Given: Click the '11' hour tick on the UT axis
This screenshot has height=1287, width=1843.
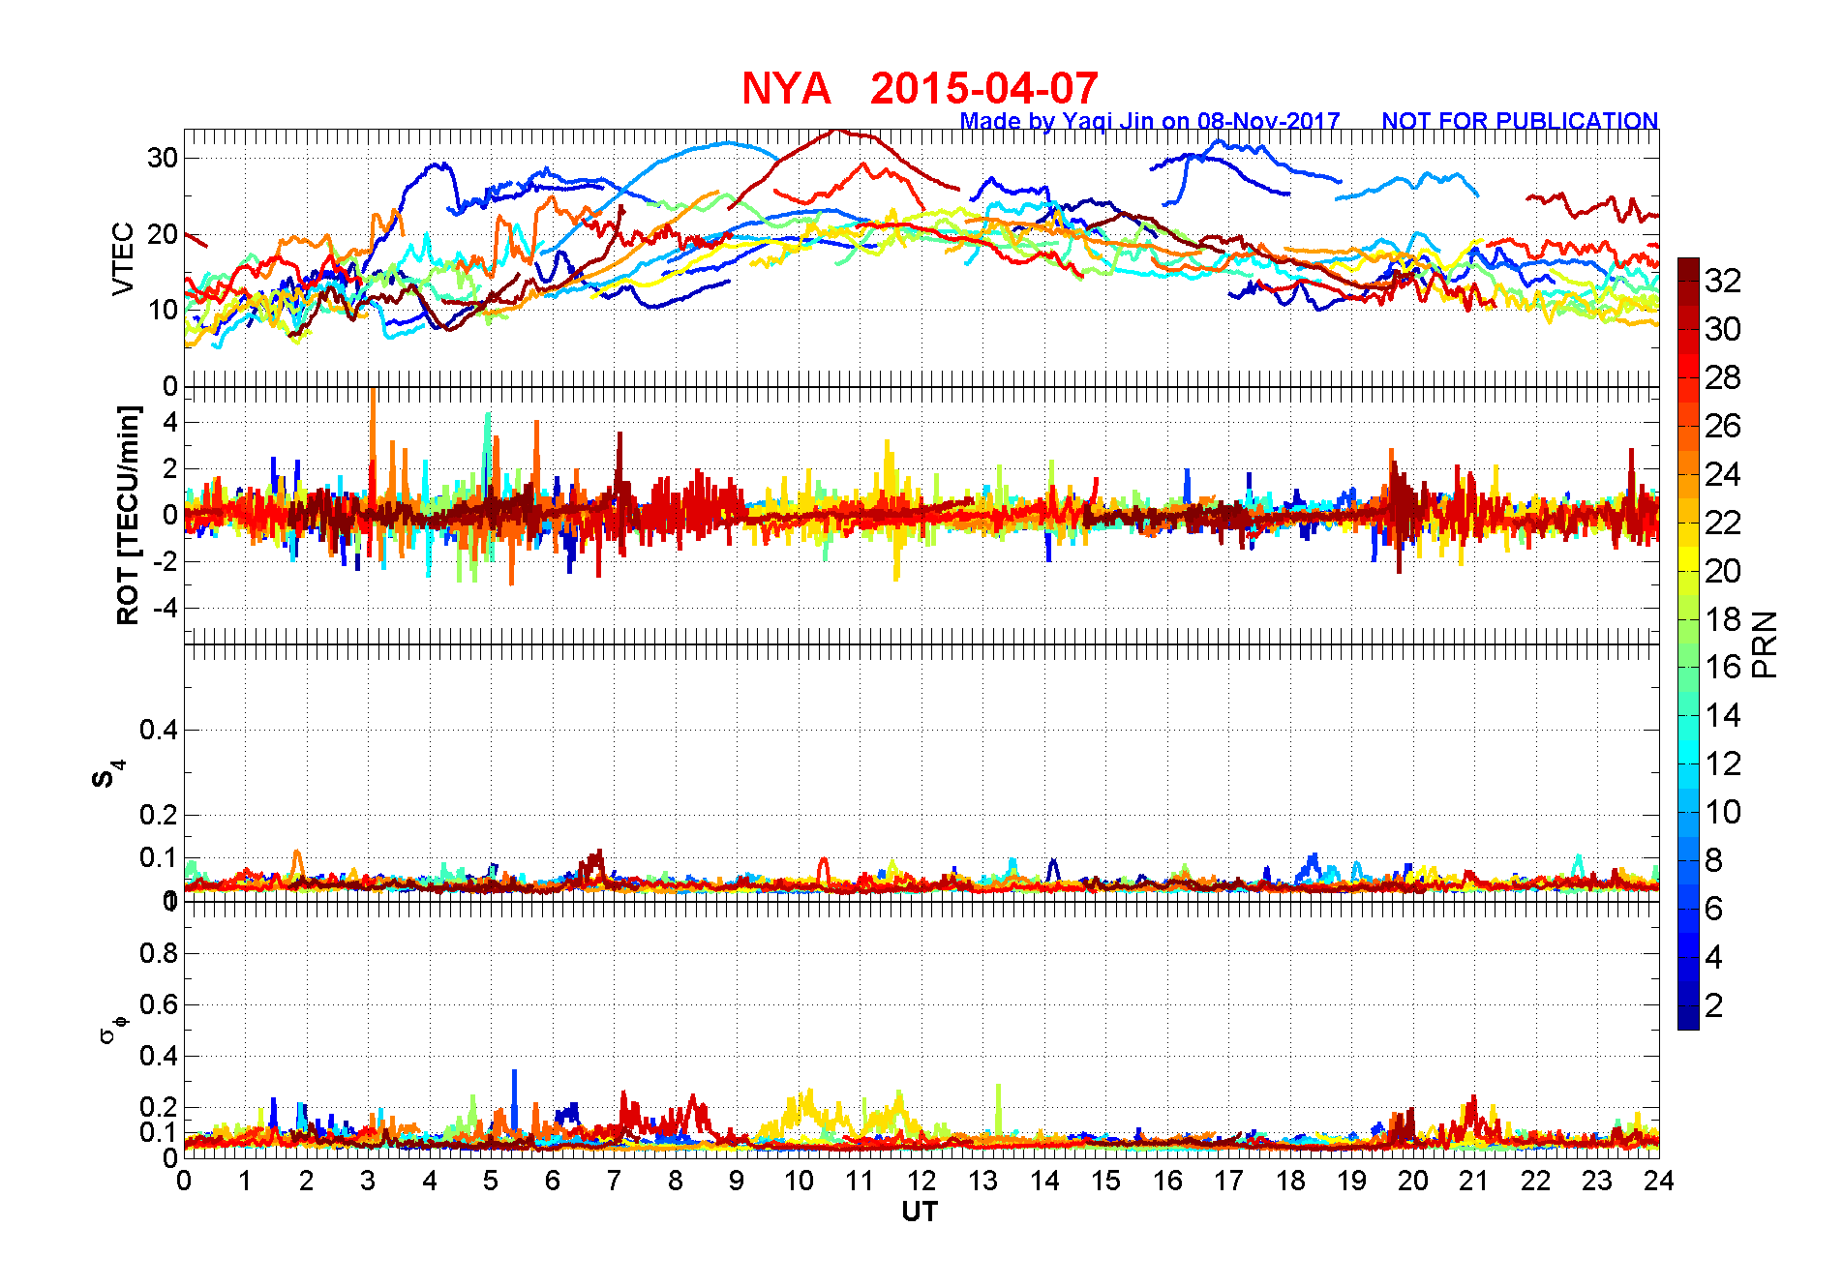Looking at the screenshot, I should pyautogui.click(x=860, y=1181).
